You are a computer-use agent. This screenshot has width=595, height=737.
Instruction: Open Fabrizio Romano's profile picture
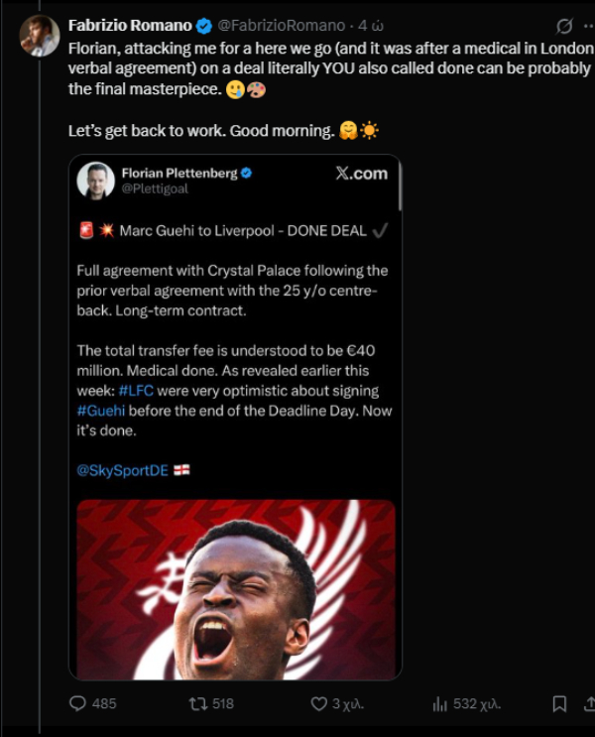(40, 36)
